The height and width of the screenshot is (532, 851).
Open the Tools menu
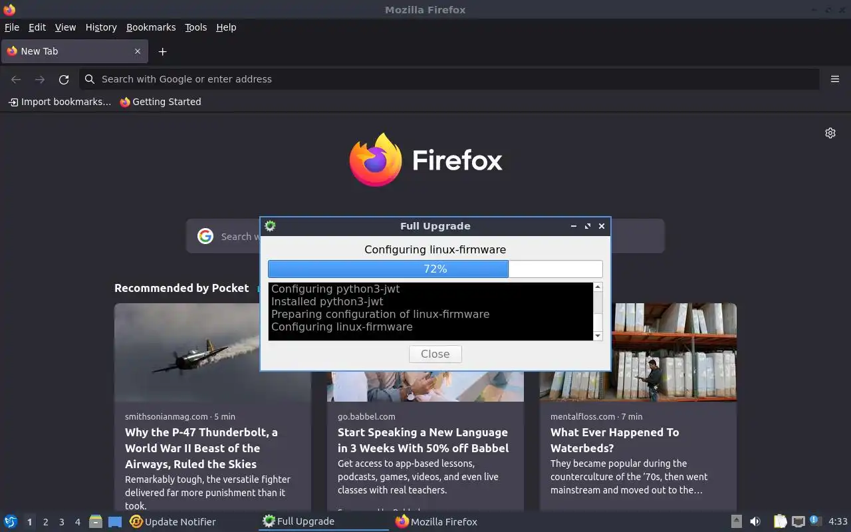pos(195,27)
